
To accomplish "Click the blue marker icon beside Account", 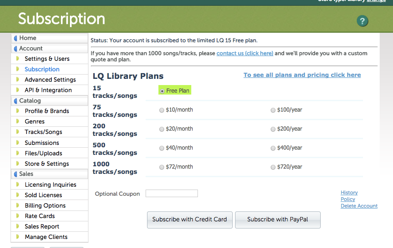I will coord(15,48).
